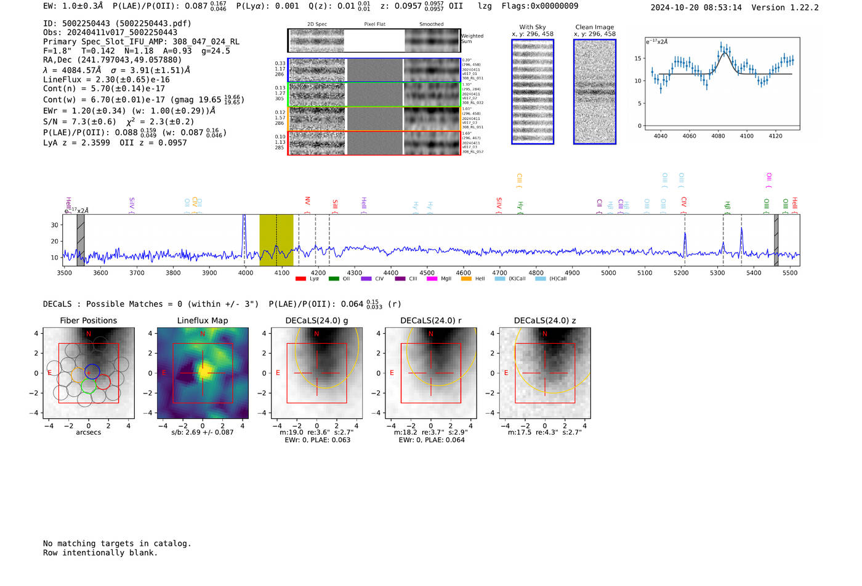The image size is (862, 586).
Task: Click the yellow highlighted band near 4084Å
Action: [276, 240]
